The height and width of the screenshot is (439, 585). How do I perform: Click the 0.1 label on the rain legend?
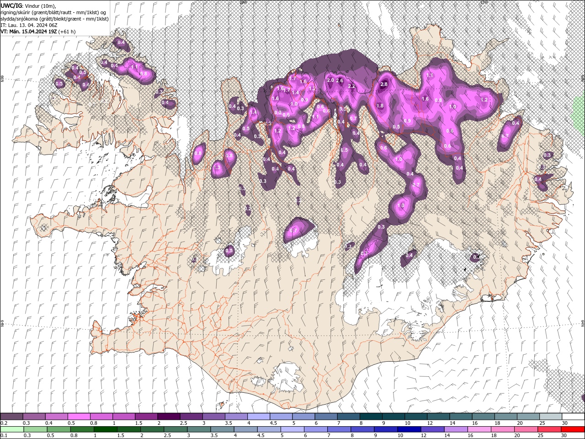(4, 435)
